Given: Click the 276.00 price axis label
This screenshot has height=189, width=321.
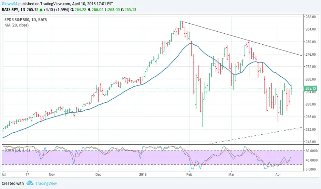Looking at the screenshot, I should (311, 54).
